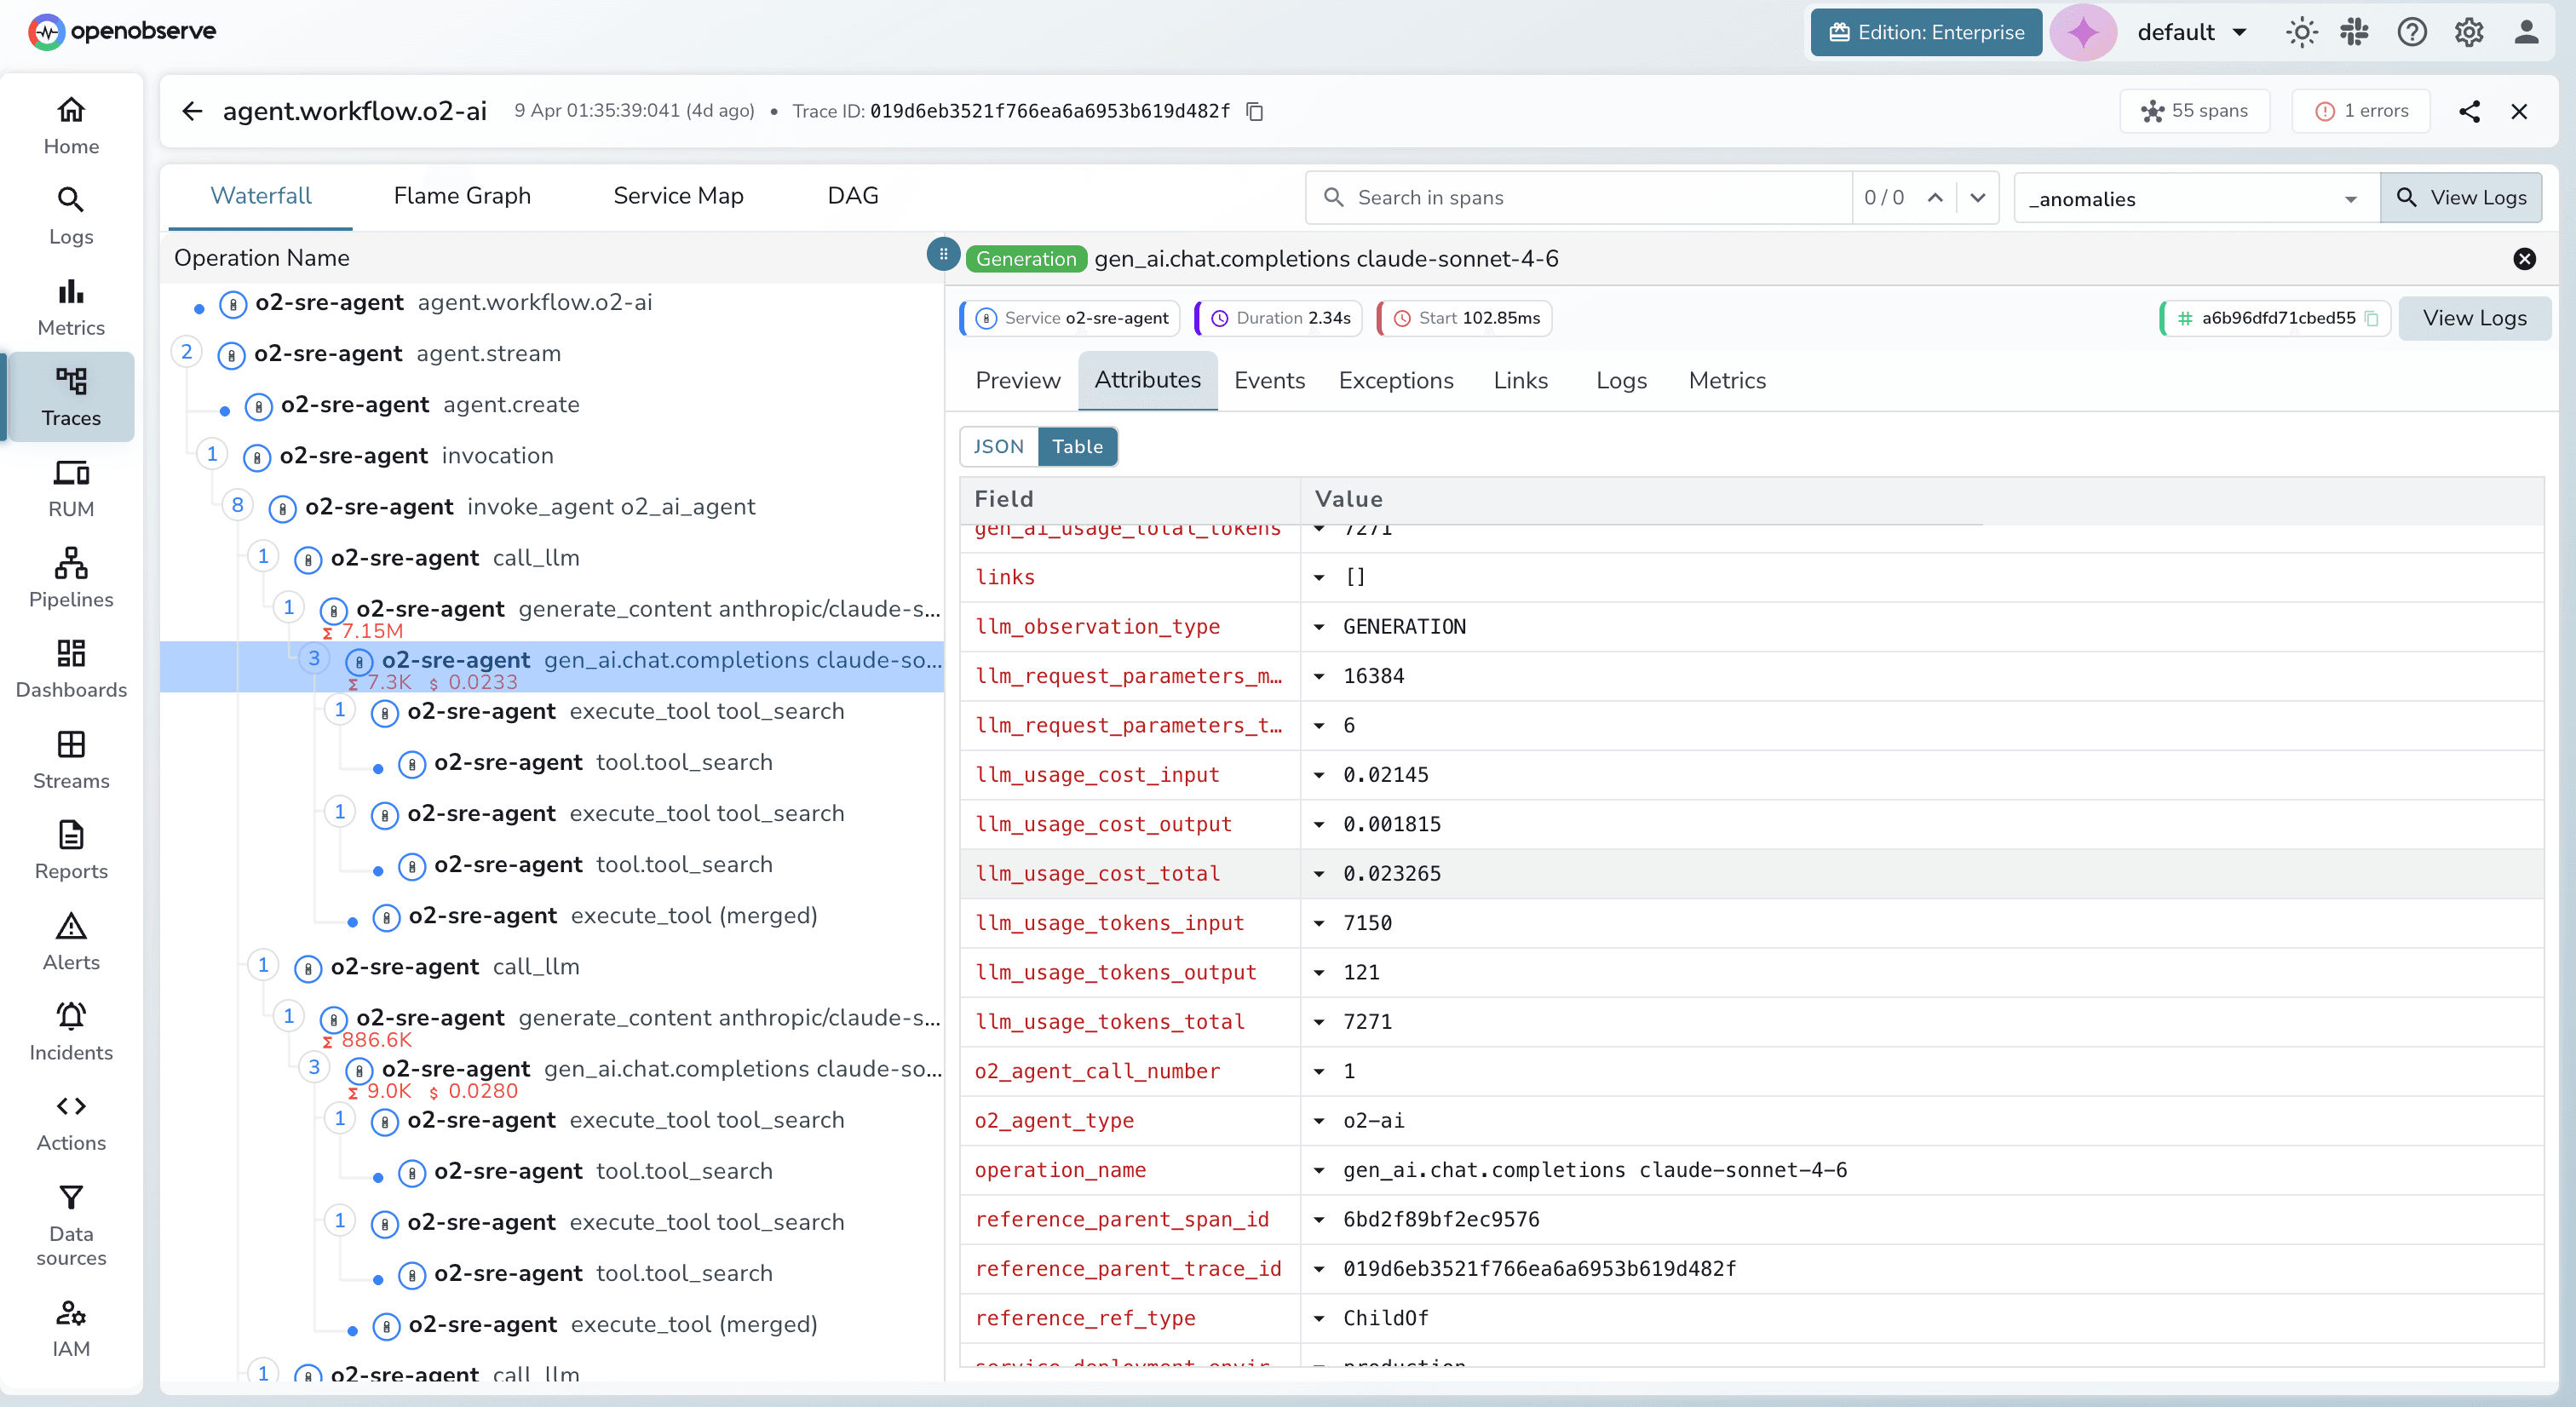
Task: Open Reports from the sidebar
Action: [71, 850]
